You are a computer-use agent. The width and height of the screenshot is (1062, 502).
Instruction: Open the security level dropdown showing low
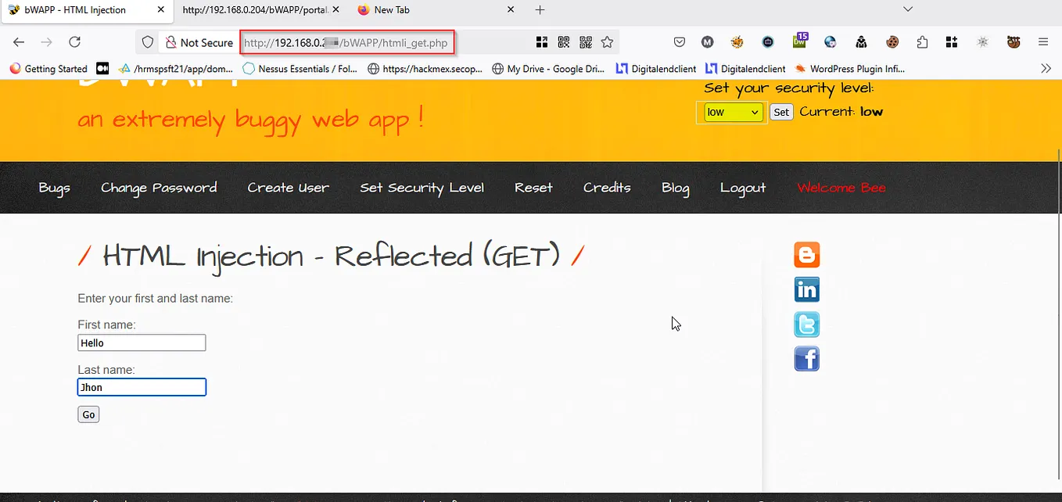click(x=732, y=112)
